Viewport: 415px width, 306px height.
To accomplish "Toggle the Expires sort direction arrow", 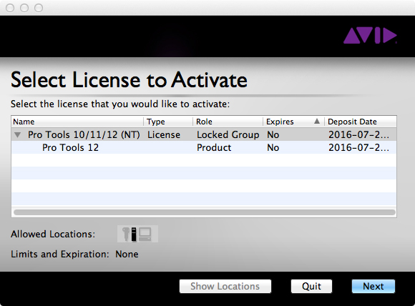I will coord(317,122).
